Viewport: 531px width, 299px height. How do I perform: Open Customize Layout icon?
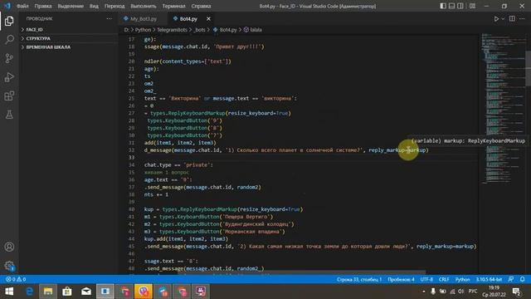[472, 6]
